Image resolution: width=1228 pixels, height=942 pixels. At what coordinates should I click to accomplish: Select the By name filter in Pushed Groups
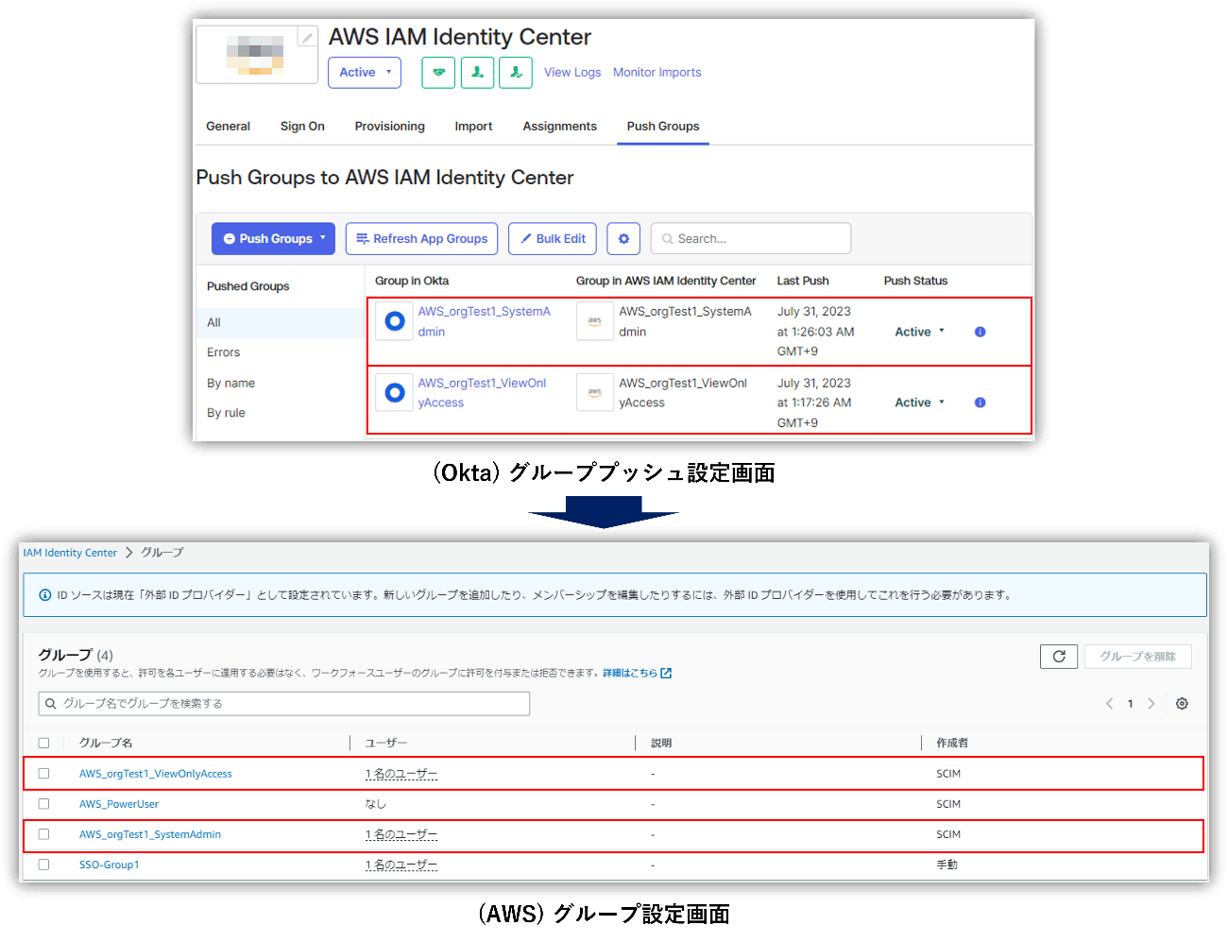pyautogui.click(x=231, y=383)
